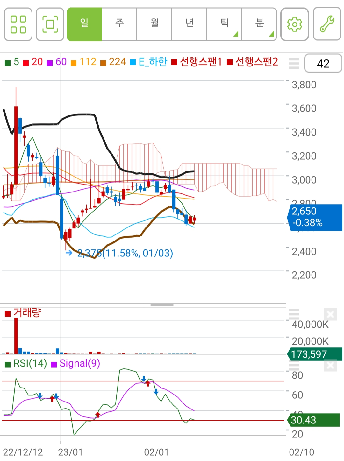The height and width of the screenshot is (461, 344).
Task: Open the wrench tools icon
Action: pyautogui.click(x=327, y=24)
